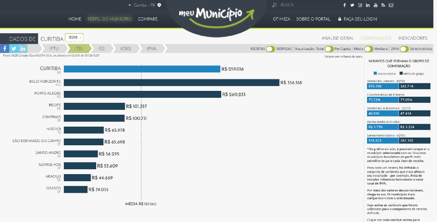Click the CURITIBA city name beside DADOS DE
The width and height of the screenshot is (437, 222).
click(x=52, y=39)
